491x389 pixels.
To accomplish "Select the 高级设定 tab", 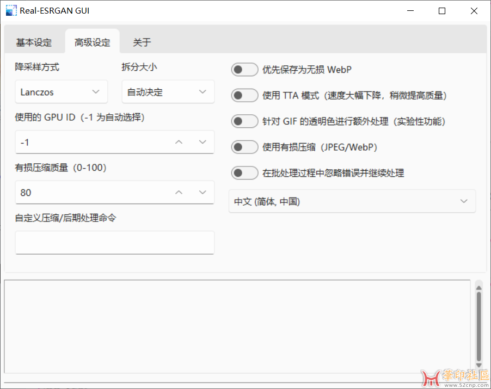I will 93,42.
